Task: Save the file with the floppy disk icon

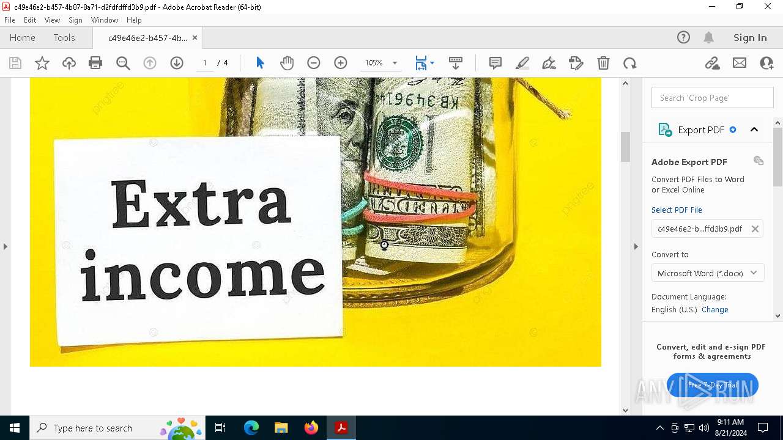Action: (15, 63)
